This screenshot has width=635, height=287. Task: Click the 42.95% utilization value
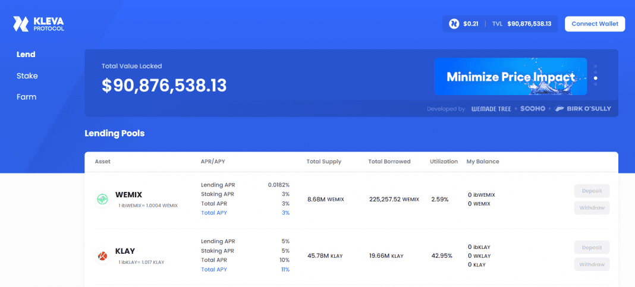pyautogui.click(x=441, y=256)
